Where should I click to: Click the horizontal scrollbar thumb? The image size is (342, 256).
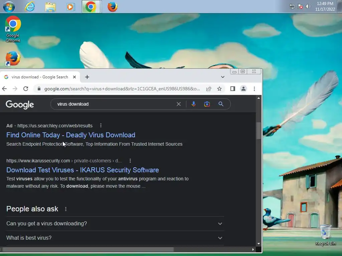pyautogui.click(x=88, y=249)
